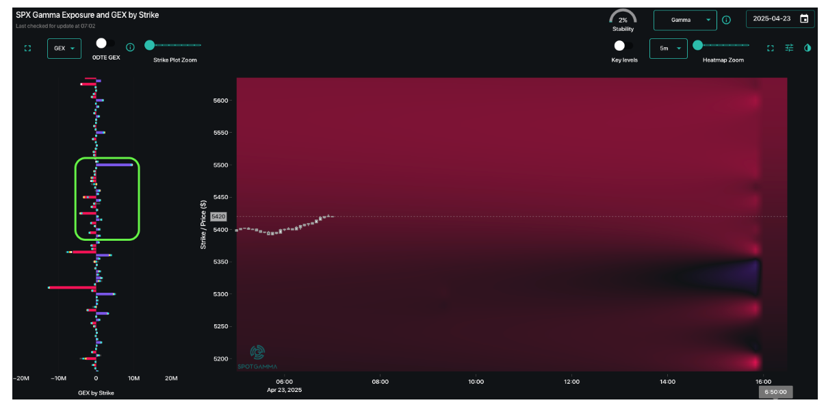Image resolution: width=826 pixels, height=407 pixels.
Task: Select the "GEX by Strike" axis title
Action: point(96,393)
